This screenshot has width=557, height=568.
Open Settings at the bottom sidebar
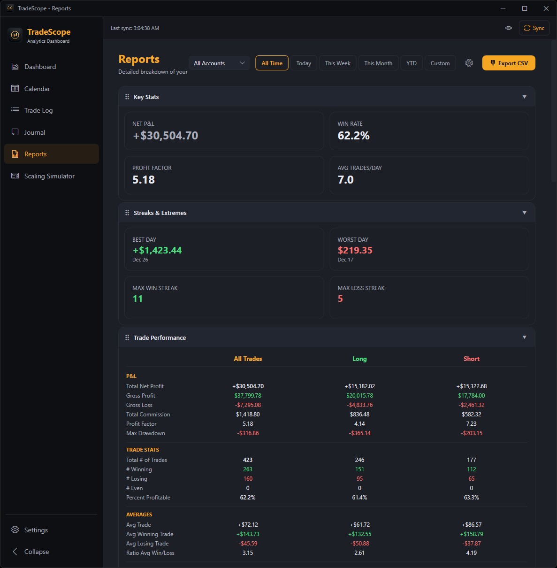[x=36, y=530]
